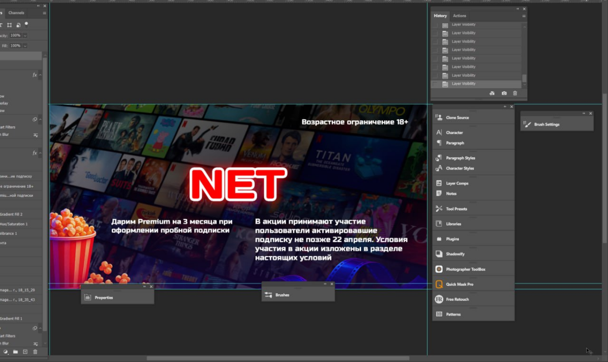Edit blending options of upper Blur filter
This screenshot has width=608, height=362.
click(x=35, y=135)
